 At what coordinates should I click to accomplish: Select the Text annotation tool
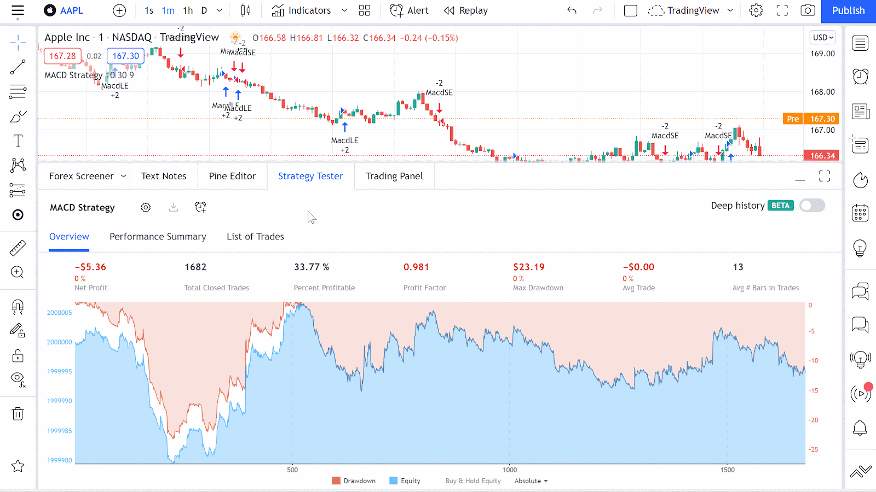point(18,140)
